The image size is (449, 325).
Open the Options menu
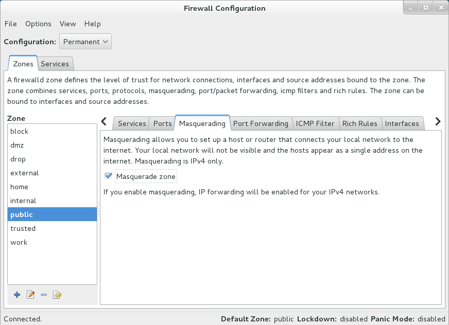pos(38,24)
